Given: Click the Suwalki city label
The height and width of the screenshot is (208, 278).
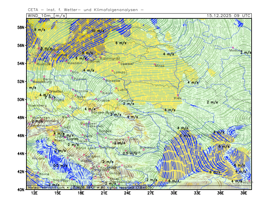Looking at the screenshot, I should (127, 64).
